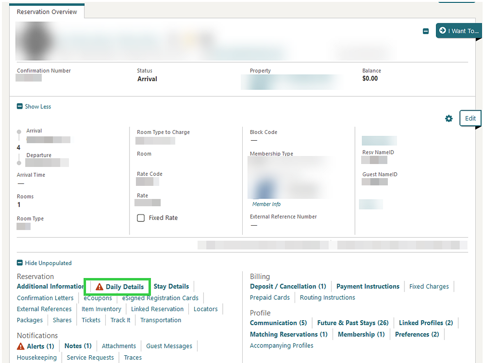The width and height of the screenshot is (483, 363).
Task: Open eCoupons link
Action: click(98, 298)
